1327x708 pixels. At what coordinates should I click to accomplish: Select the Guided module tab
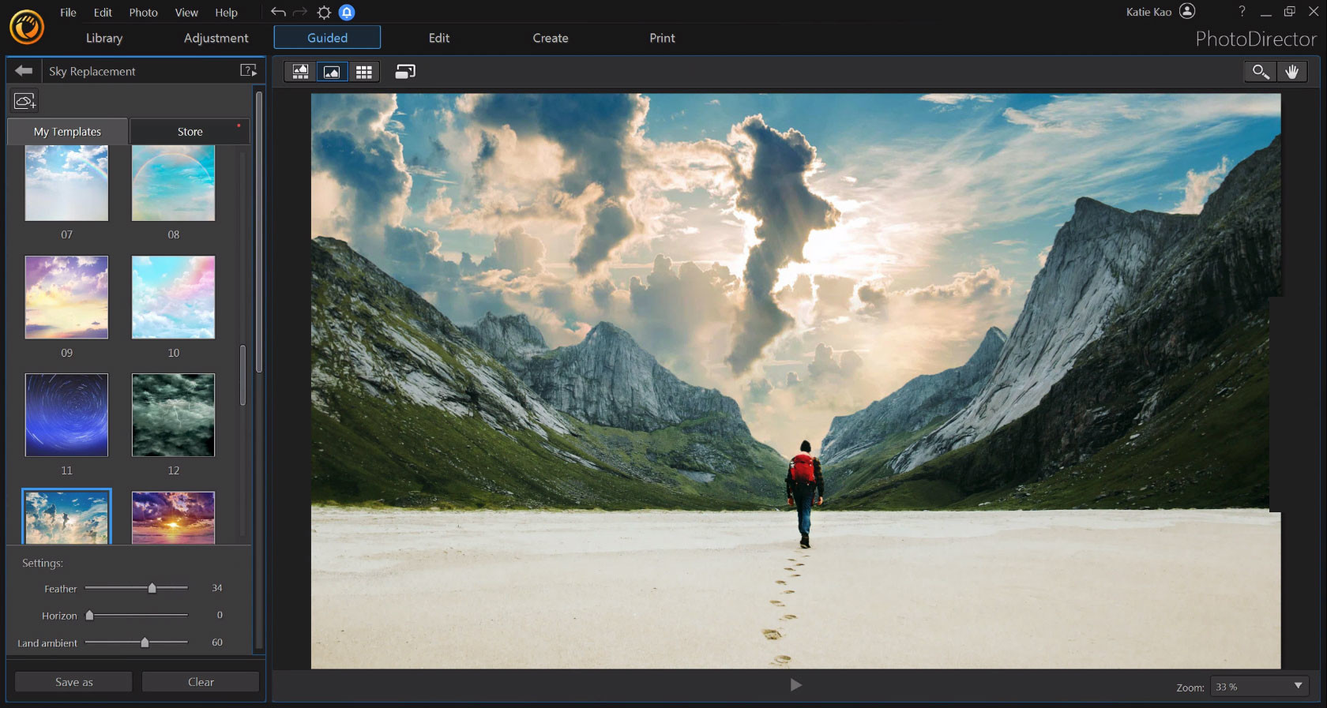[327, 37]
